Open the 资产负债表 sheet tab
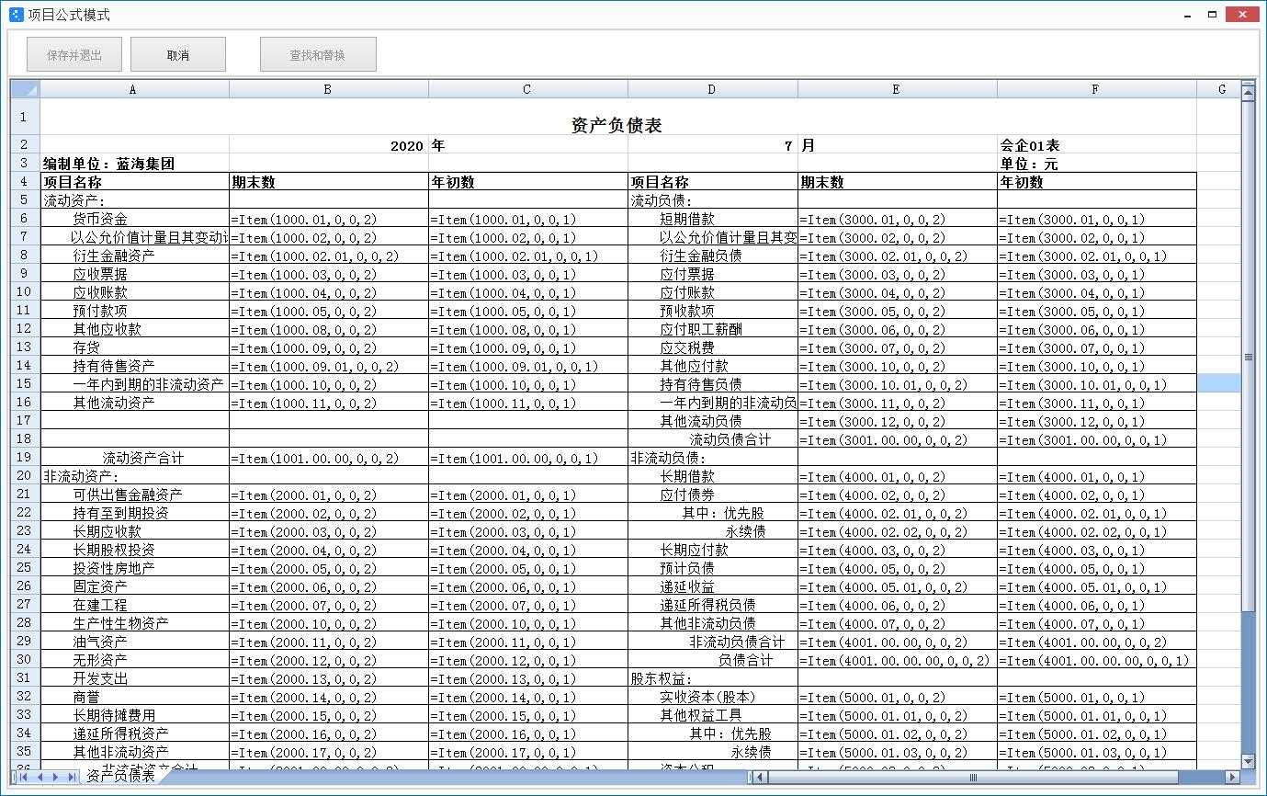Image resolution: width=1267 pixels, height=796 pixels. tap(120, 777)
